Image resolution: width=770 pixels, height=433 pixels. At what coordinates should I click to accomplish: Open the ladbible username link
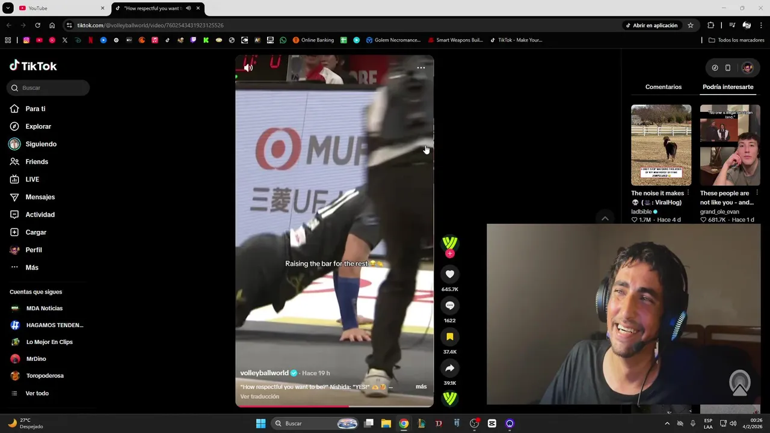(641, 212)
